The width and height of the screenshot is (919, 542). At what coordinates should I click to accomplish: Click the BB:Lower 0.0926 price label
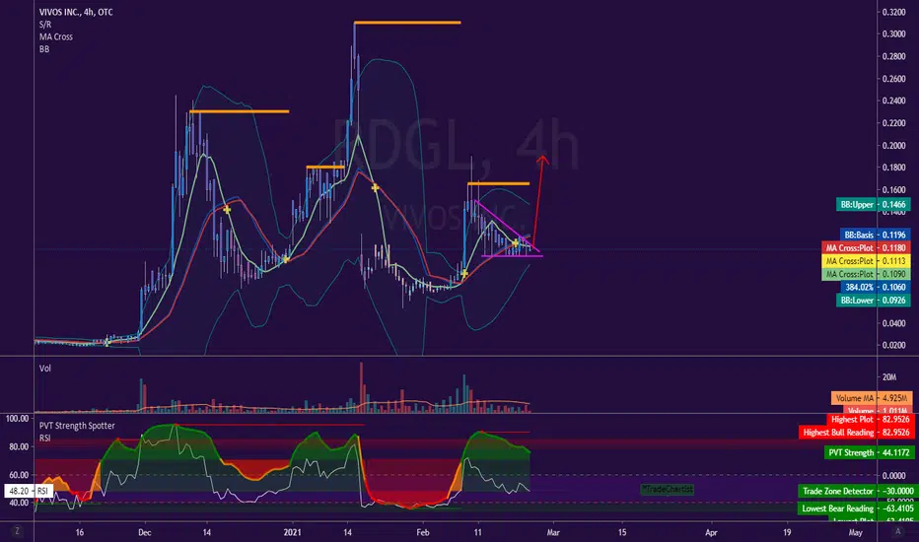[x=874, y=300]
